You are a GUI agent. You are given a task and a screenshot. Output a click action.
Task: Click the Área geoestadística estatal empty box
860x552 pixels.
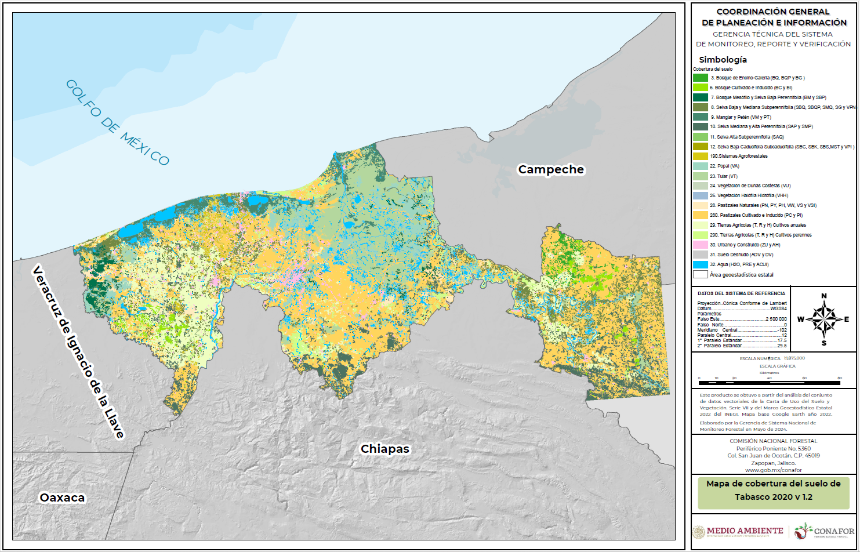(x=701, y=274)
